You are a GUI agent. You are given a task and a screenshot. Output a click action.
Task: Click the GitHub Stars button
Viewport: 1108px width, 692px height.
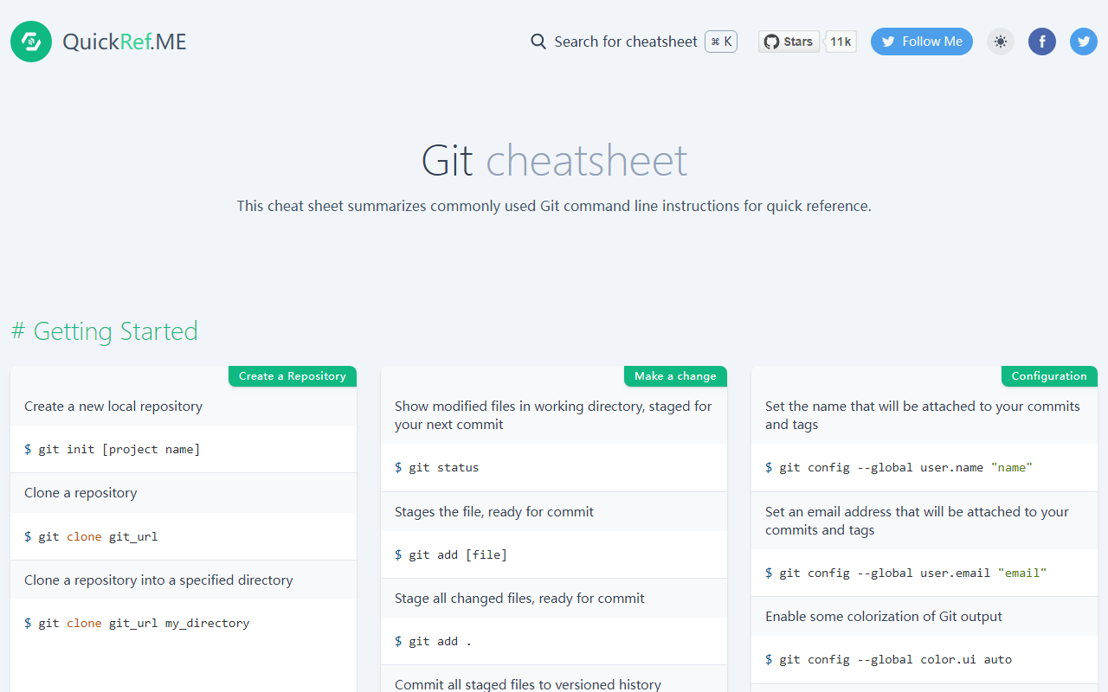point(789,42)
